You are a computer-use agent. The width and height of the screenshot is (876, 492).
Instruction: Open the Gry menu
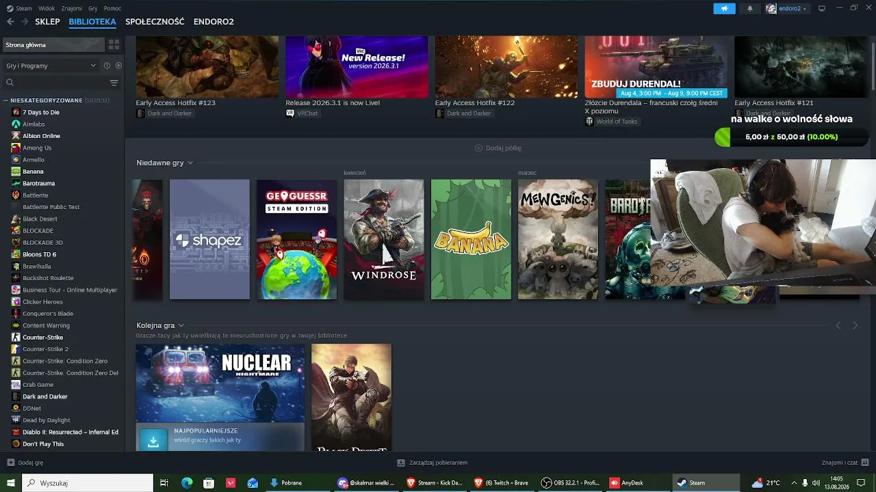coord(93,8)
